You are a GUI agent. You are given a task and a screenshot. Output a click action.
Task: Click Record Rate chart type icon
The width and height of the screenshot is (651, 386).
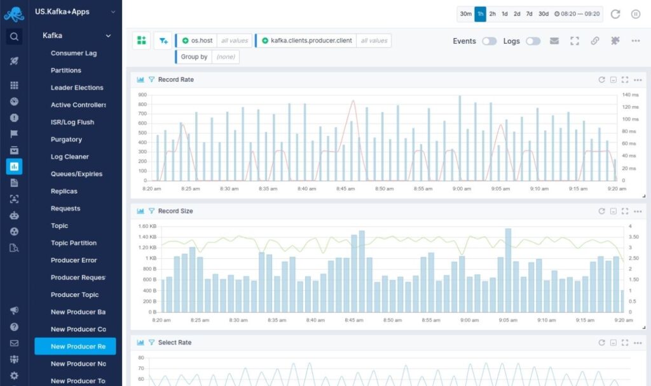coord(140,79)
